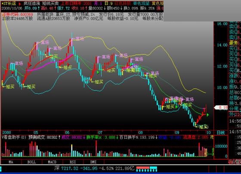Select the RSI indicator tab
This screenshot has height=174, width=241.
point(73,162)
